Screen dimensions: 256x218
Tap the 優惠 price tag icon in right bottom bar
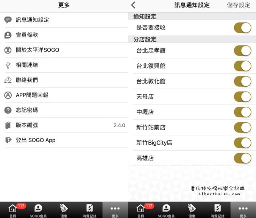coord(192,208)
